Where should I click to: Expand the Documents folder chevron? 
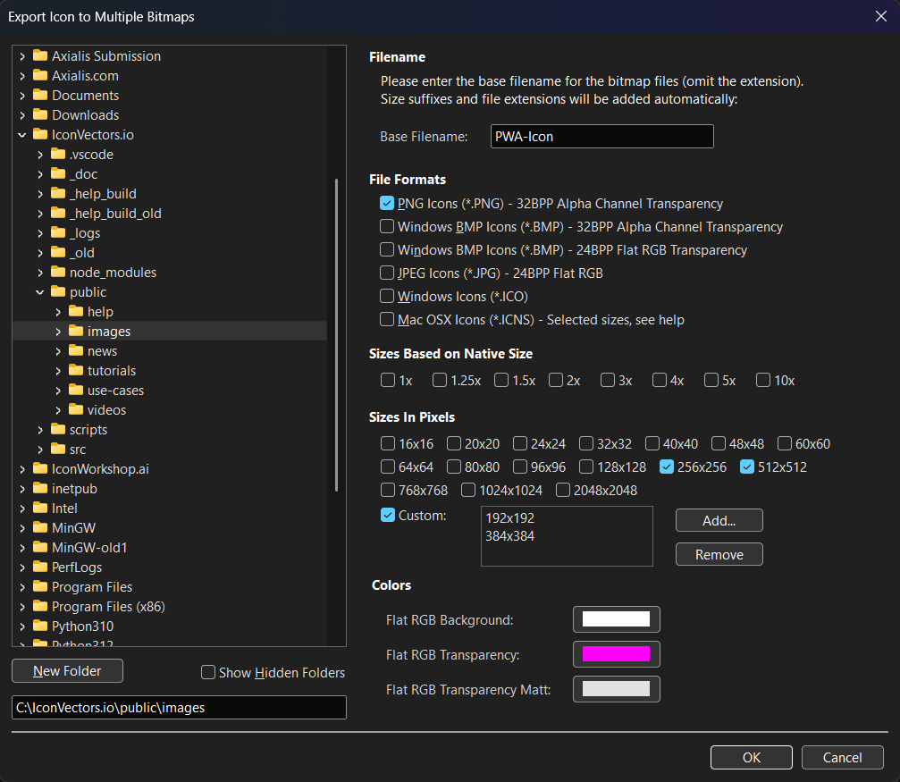point(22,96)
